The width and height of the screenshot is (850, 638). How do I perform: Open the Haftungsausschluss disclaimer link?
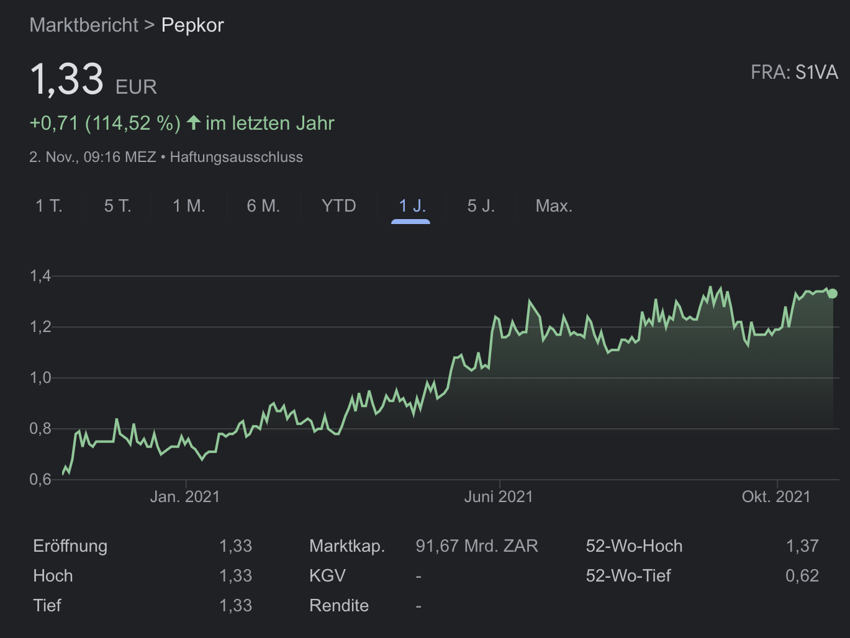coord(237,157)
